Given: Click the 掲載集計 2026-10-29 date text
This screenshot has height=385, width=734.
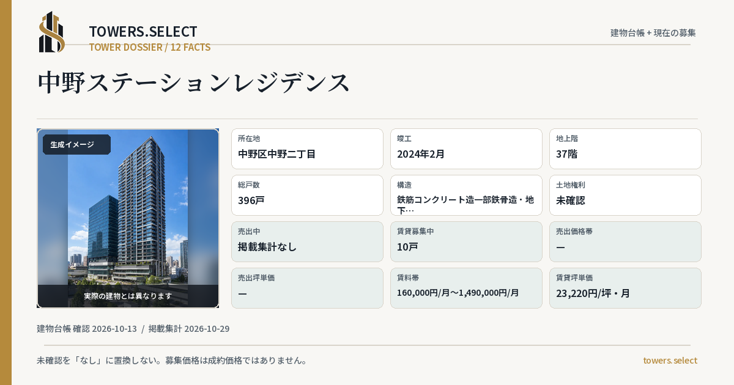Looking at the screenshot, I should [189, 329].
